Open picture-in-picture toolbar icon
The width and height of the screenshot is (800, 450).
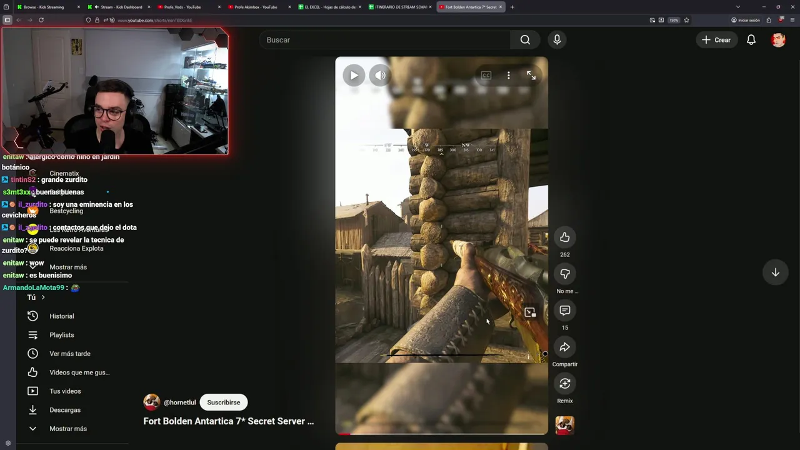pos(652,20)
